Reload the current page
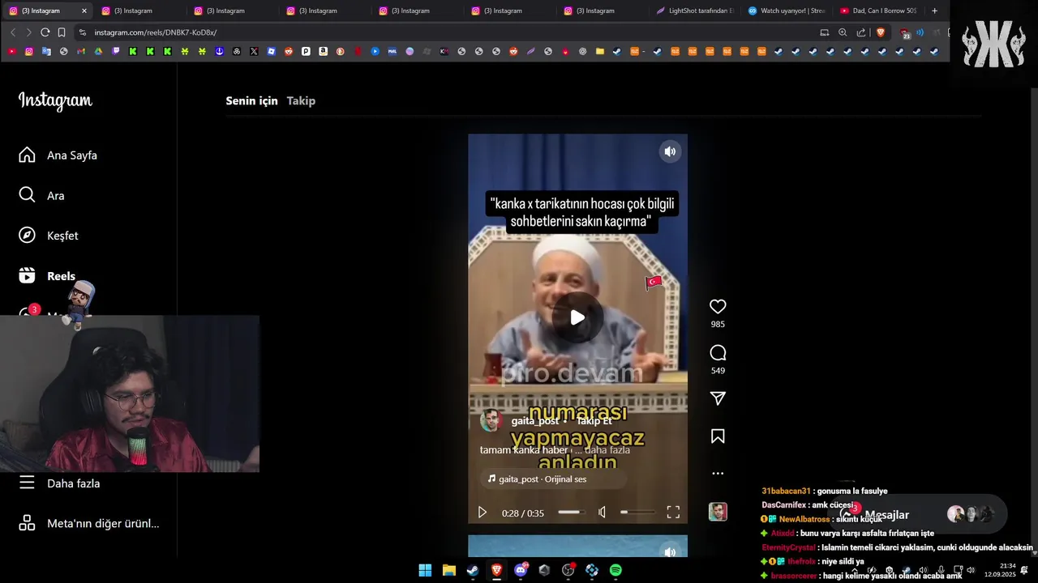This screenshot has height=583, width=1038. point(45,32)
